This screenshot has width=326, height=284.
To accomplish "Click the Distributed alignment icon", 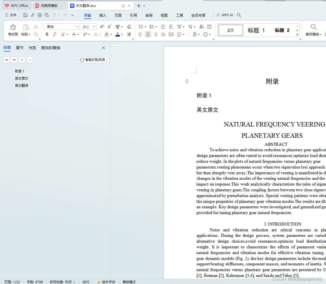I will click(x=171, y=34).
